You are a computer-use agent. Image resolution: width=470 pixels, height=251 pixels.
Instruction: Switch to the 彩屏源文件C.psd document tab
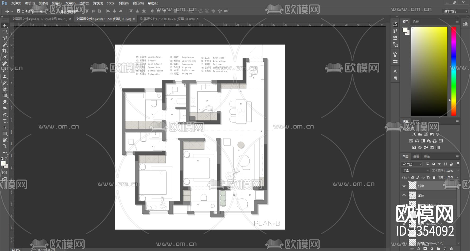(x=167, y=19)
